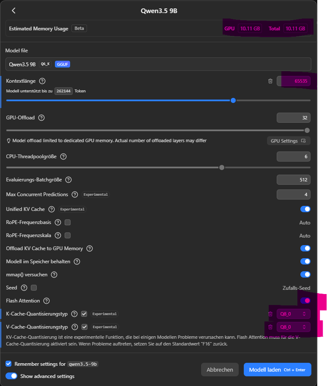Click the Beta badge

tap(79, 28)
